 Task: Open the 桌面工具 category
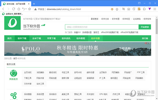[x=65, y=94]
